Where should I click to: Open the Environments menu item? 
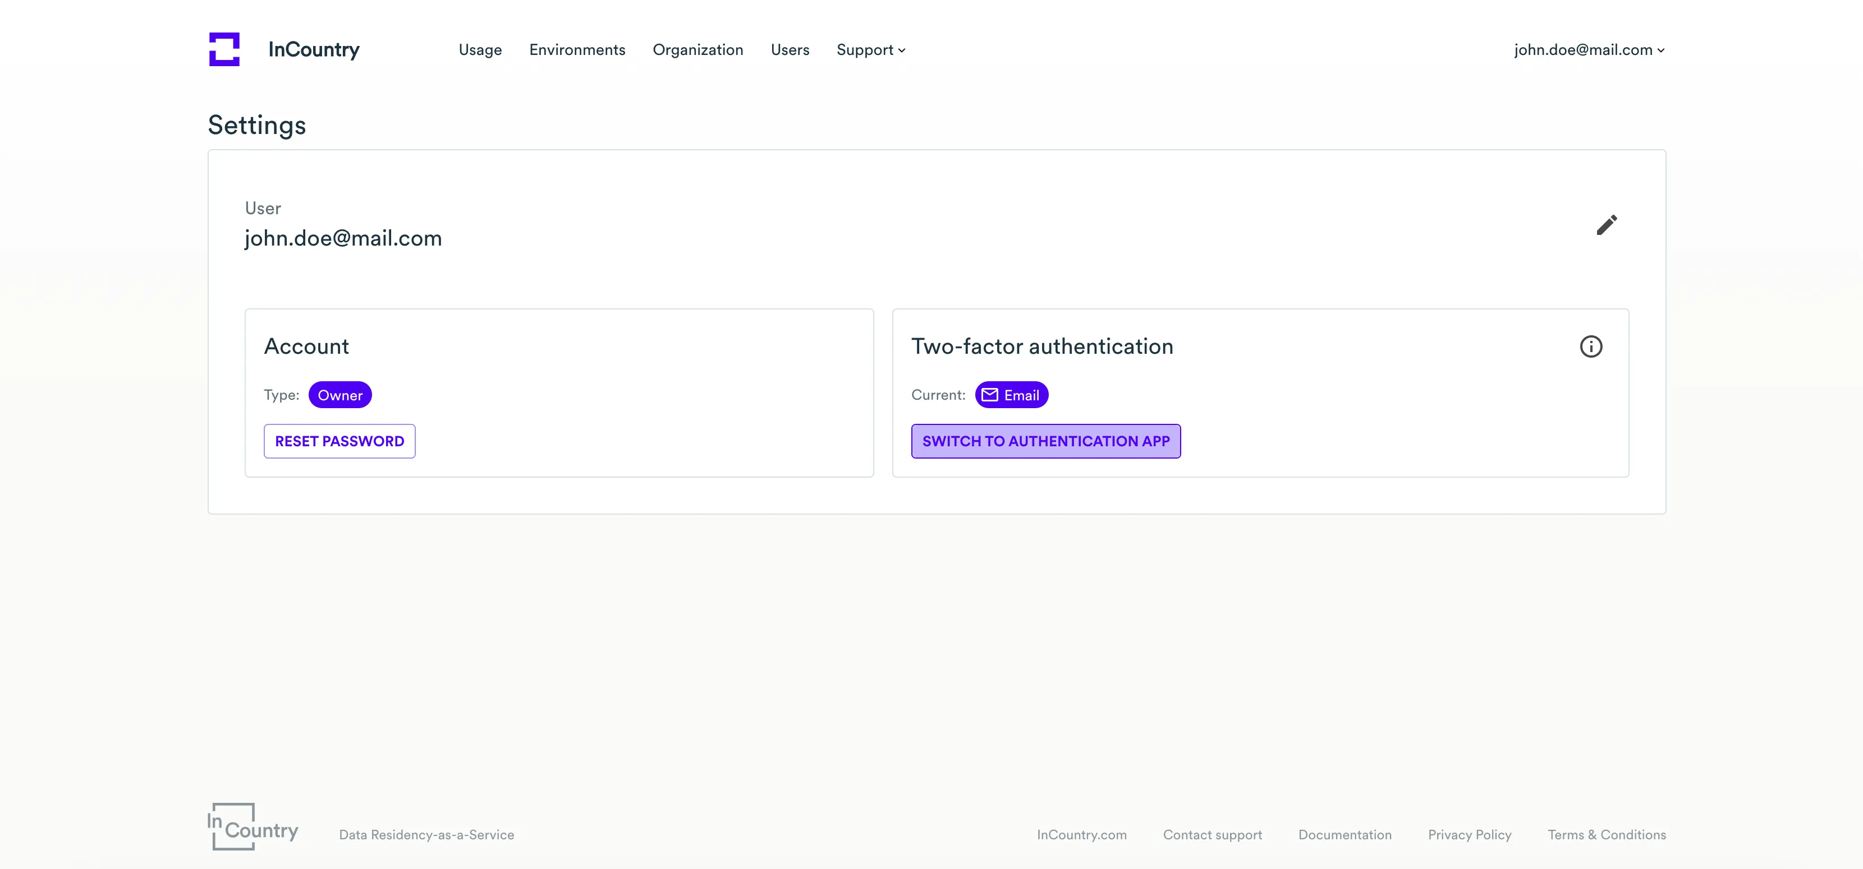(x=577, y=50)
